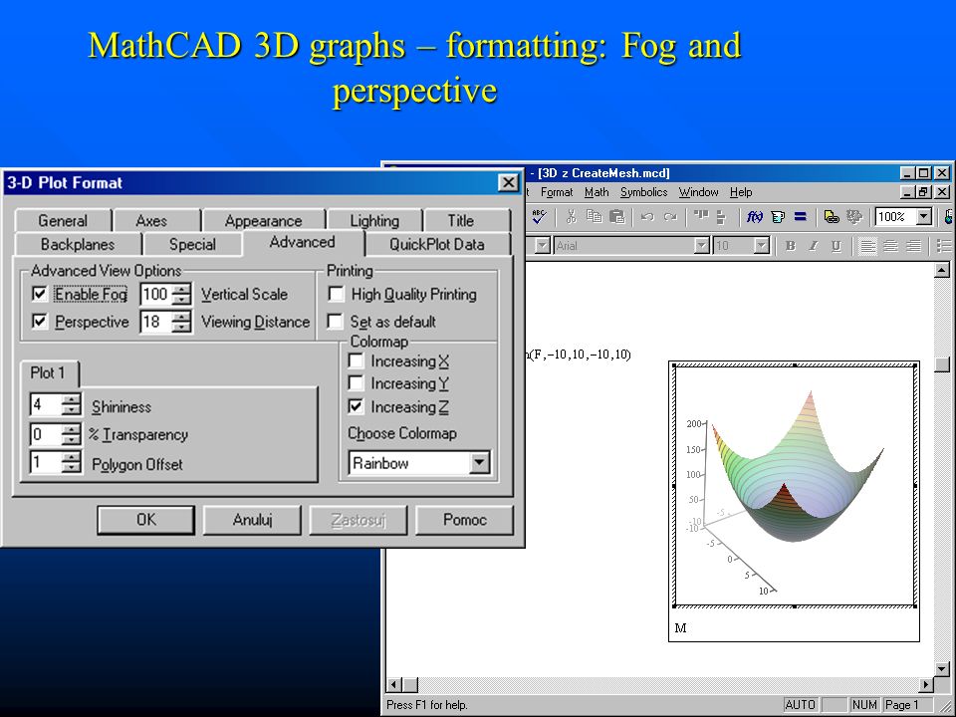Click the Paste clipboard icon

tap(617, 216)
